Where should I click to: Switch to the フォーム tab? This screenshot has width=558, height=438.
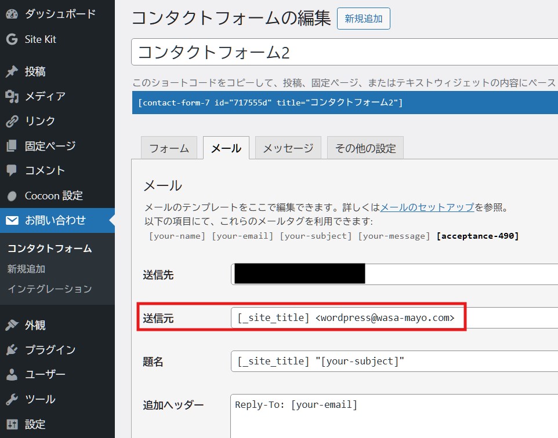[169, 148]
